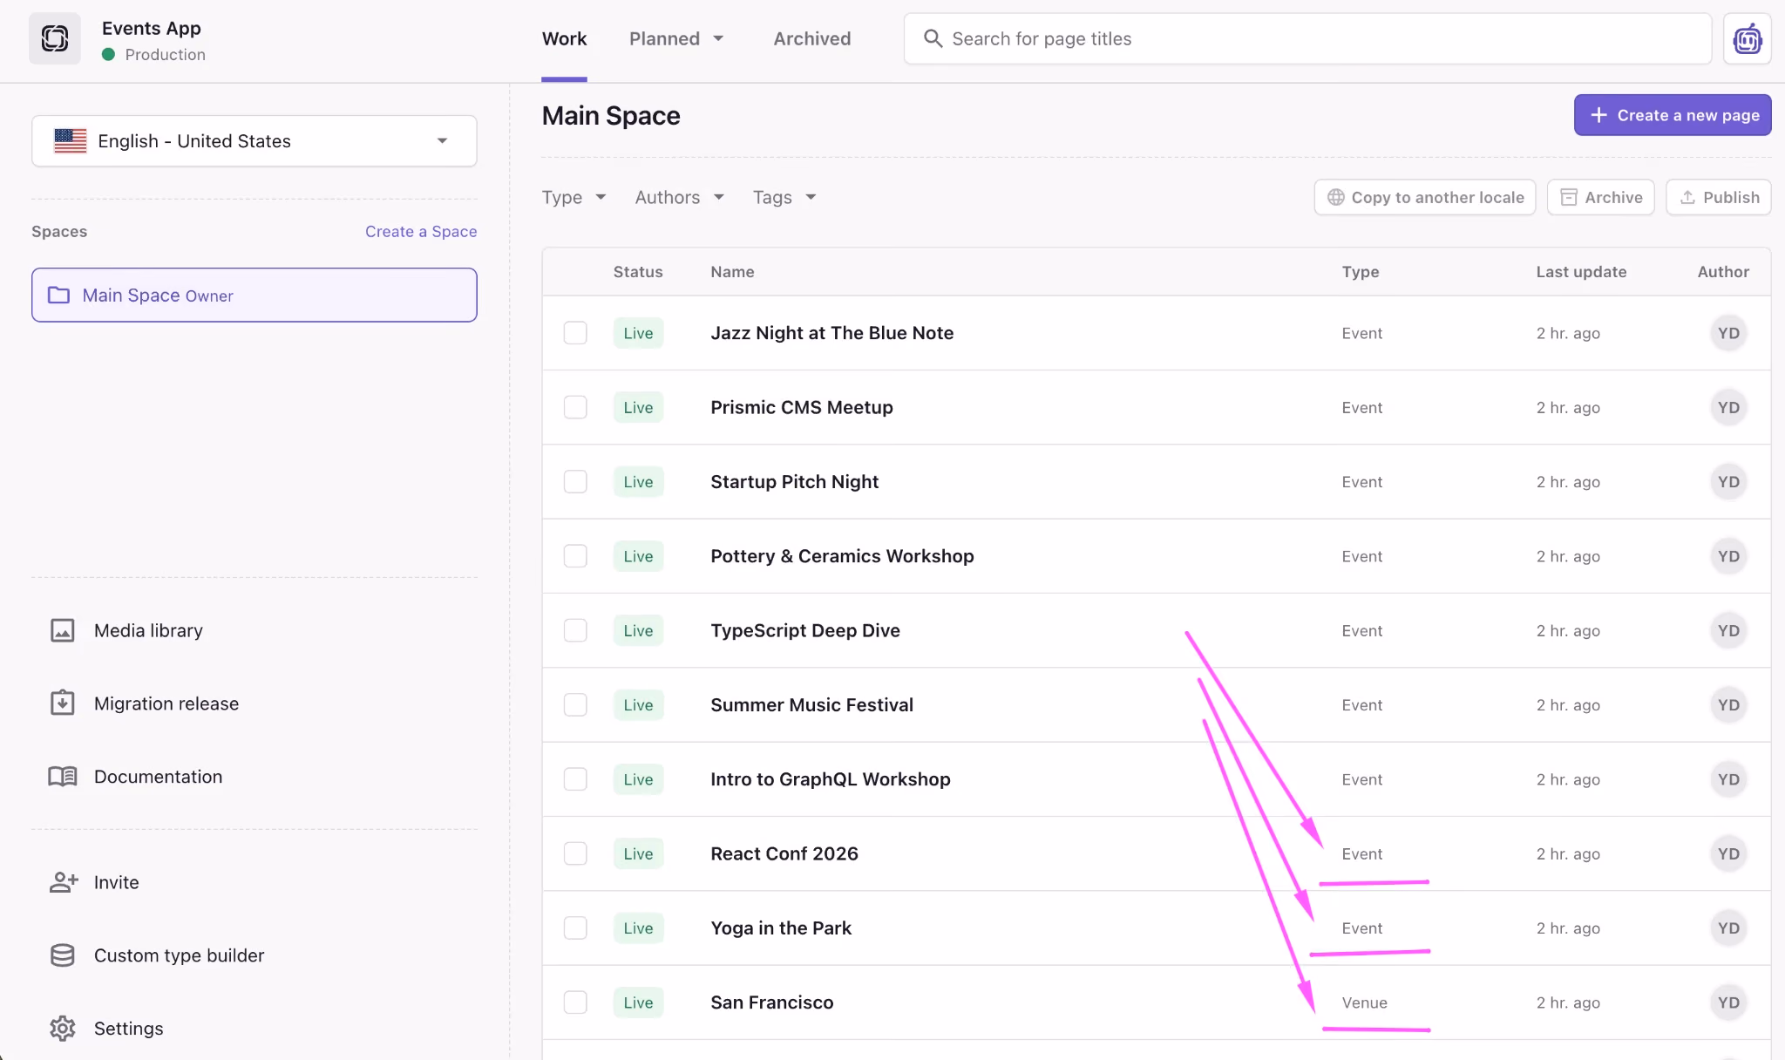Click the Documentation book icon

click(x=63, y=776)
